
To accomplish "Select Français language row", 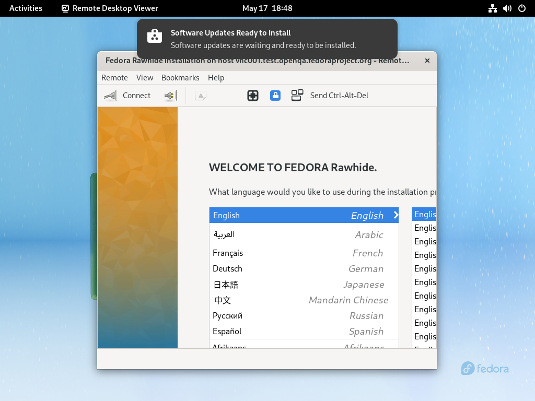I will (x=304, y=253).
